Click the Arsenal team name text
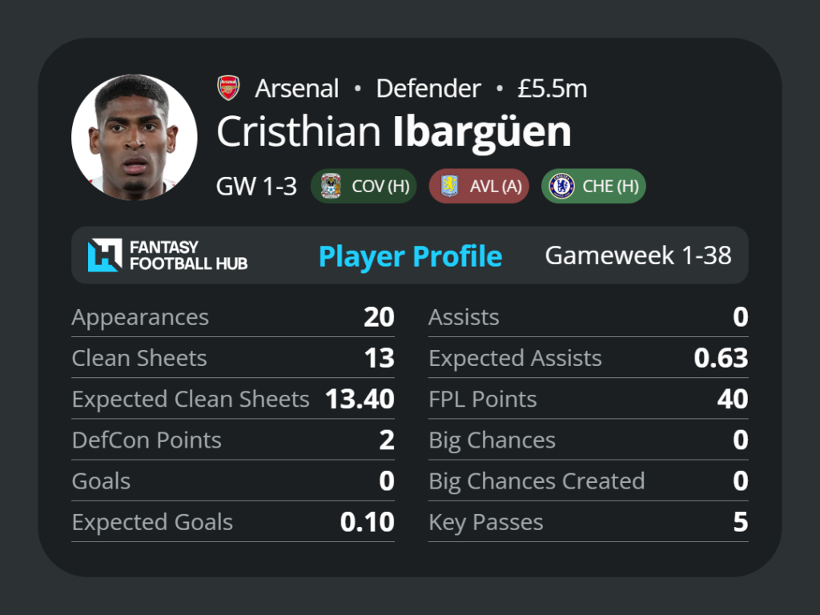This screenshot has width=820, height=615. [297, 88]
